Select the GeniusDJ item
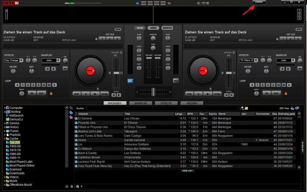 coord(16,119)
